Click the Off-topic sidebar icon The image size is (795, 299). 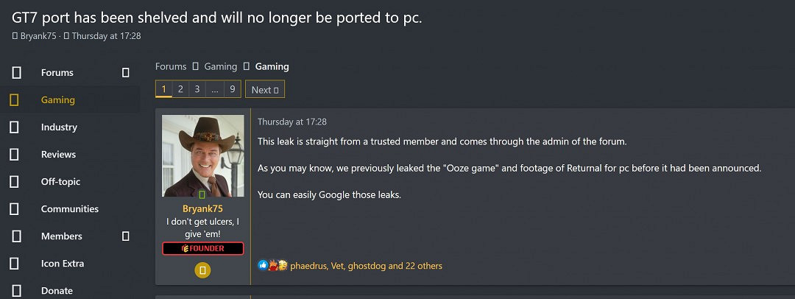pyautogui.click(x=14, y=182)
